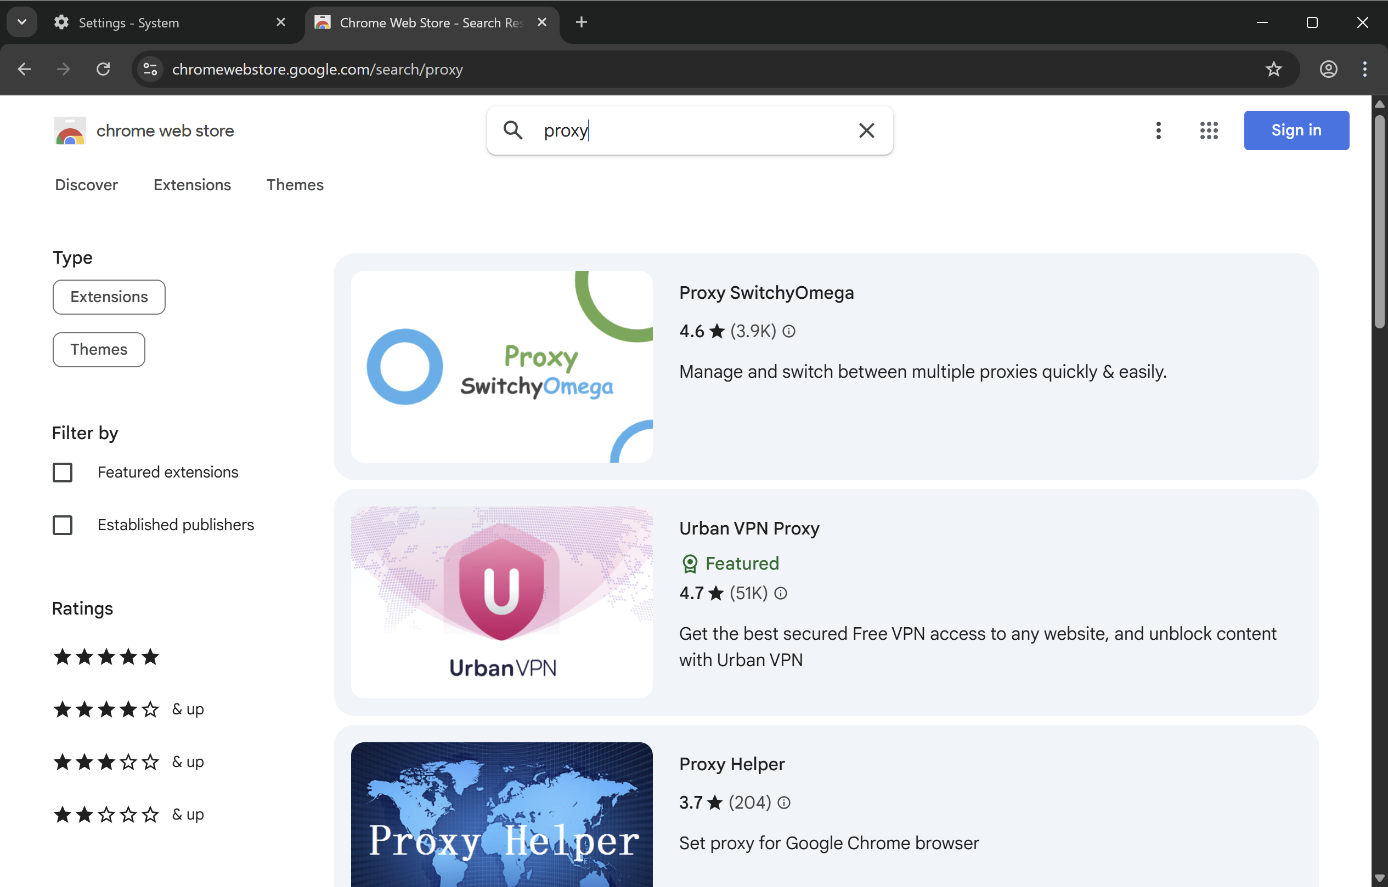The width and height of the screenshot is (1388, 887).
Task: Open the Google apps grid
Action: point(1209,130)
